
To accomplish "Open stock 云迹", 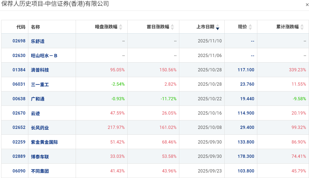I will click(35, 113).
